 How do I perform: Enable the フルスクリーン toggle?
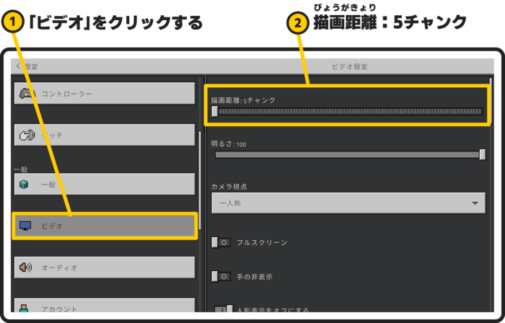[221, 242]
